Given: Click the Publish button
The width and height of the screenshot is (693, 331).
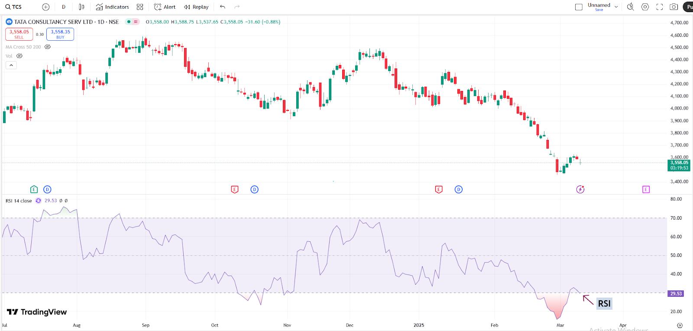Looking at the screenshot, I should (x=688, y=7).
